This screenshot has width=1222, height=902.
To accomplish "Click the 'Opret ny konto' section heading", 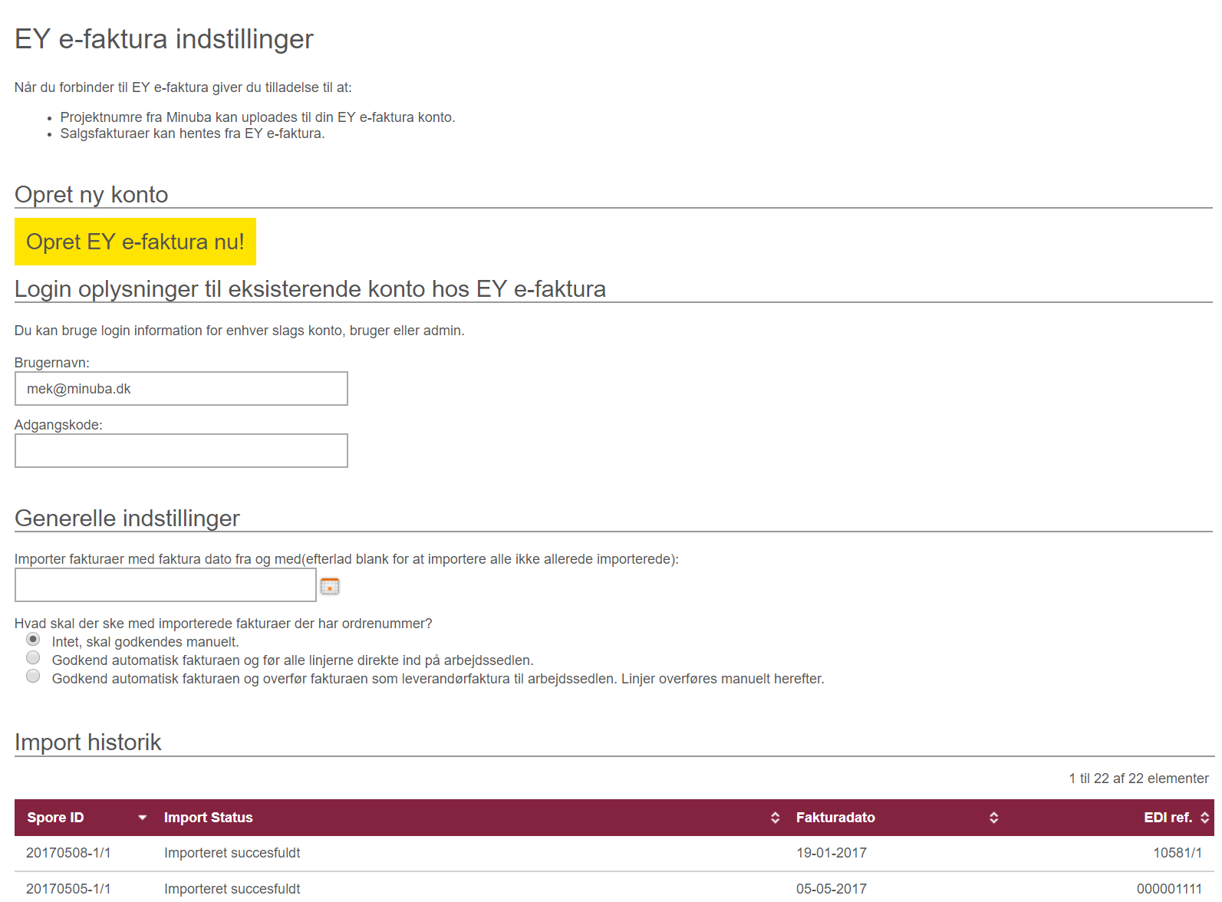I will click(x=91, y=195).
